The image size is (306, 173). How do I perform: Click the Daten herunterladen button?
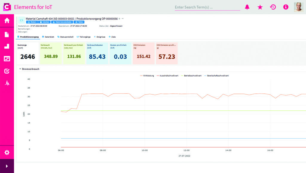[x=62, y=22]
